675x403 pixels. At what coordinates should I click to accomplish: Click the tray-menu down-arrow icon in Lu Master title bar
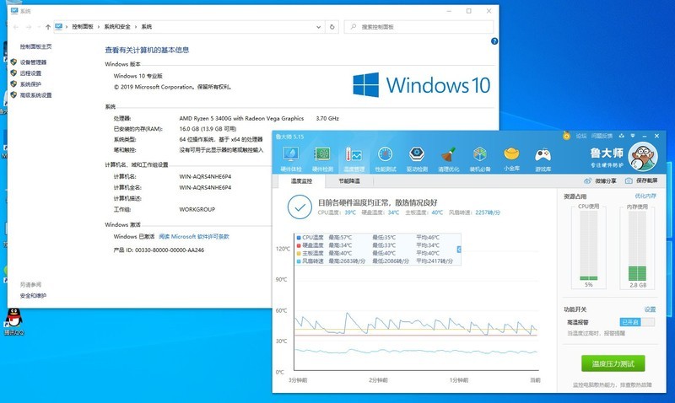pos(632,136)
